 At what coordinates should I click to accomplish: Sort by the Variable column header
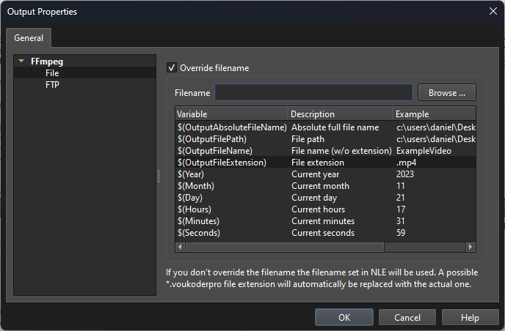tap(231, 114)
